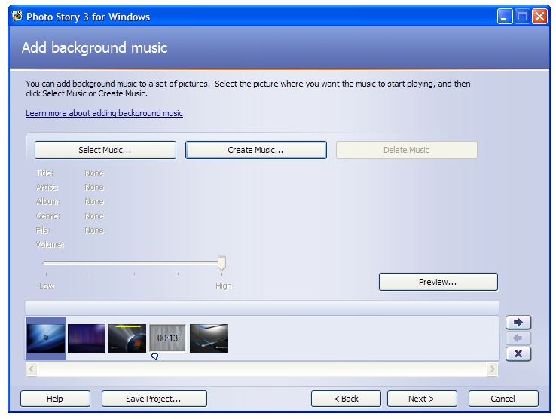Click the 'Title:' field label
Viewport: 556px width, 419px height.
44,173
